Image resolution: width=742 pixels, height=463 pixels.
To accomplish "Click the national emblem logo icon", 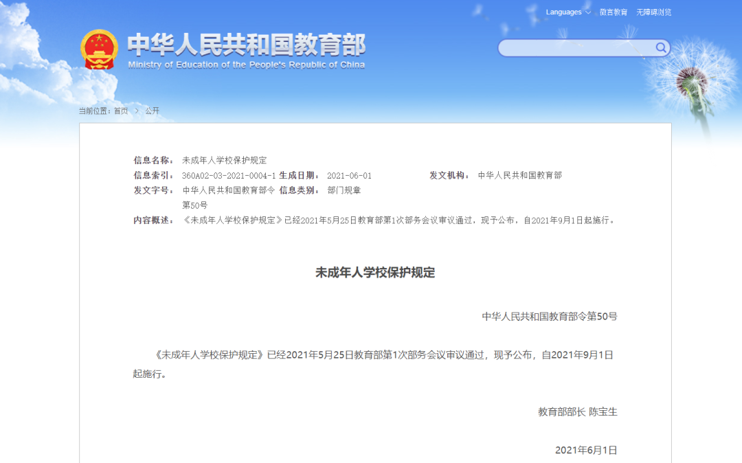I will click(100, 48).
